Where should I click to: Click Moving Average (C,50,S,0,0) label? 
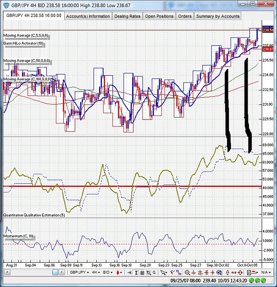[x=27, y=61]
